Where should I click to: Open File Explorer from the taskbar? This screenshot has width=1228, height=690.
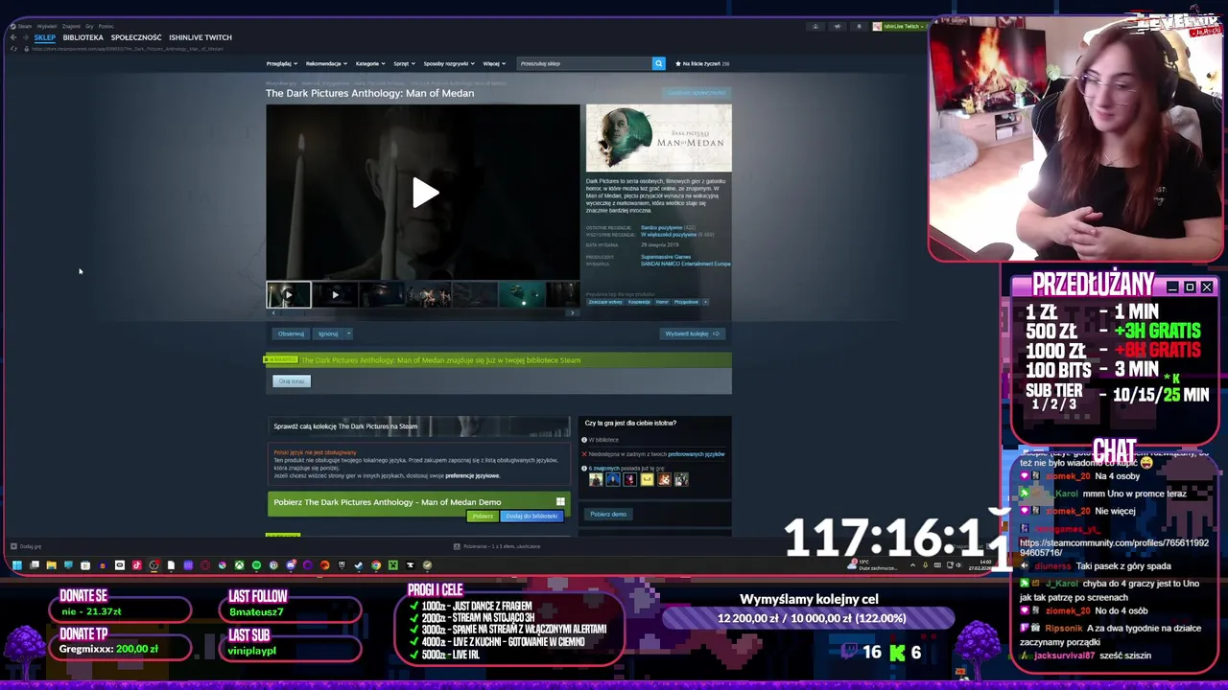pos(51,565)
